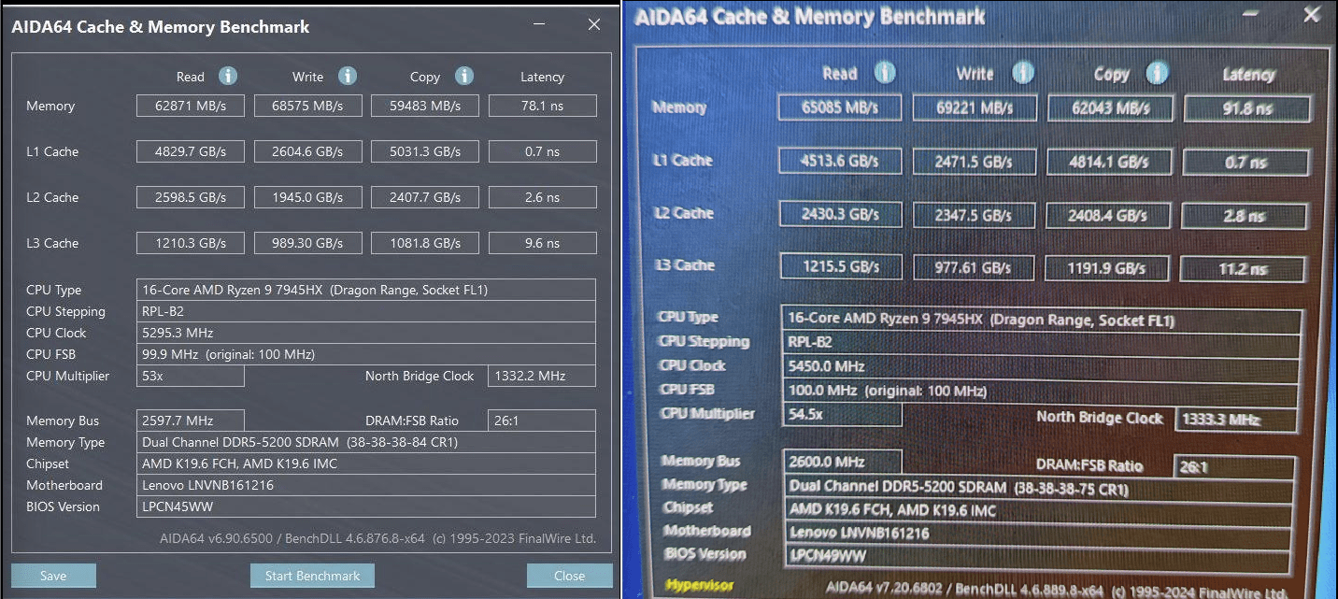1338x599 pixels.
Task: Click BIOS Version LPCN45WW
Action: (366, 506)
